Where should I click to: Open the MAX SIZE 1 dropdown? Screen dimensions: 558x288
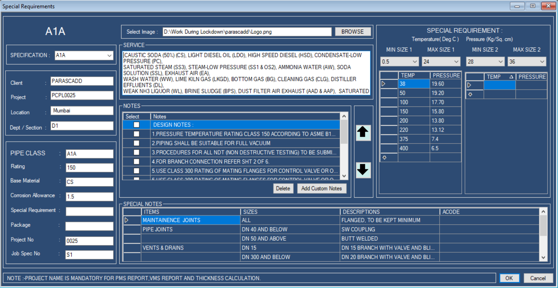click(x=457, y=62)
